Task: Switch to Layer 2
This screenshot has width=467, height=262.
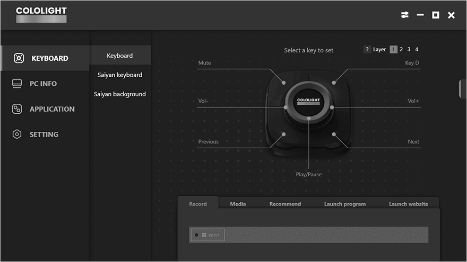Action: point(401,49)
